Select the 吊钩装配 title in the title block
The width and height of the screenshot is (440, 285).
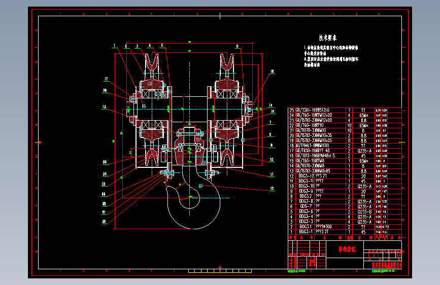click(347, 250)
